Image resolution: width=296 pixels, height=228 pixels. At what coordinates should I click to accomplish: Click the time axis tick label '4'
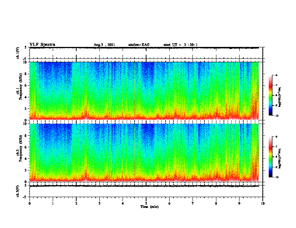[x=123, y=203]
